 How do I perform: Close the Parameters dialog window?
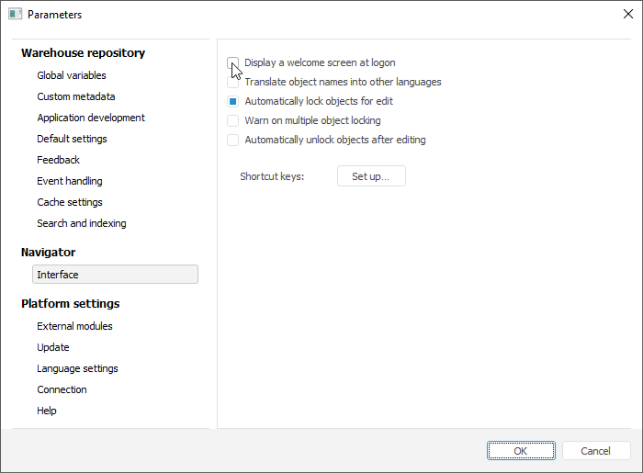(x=627, y=14)
